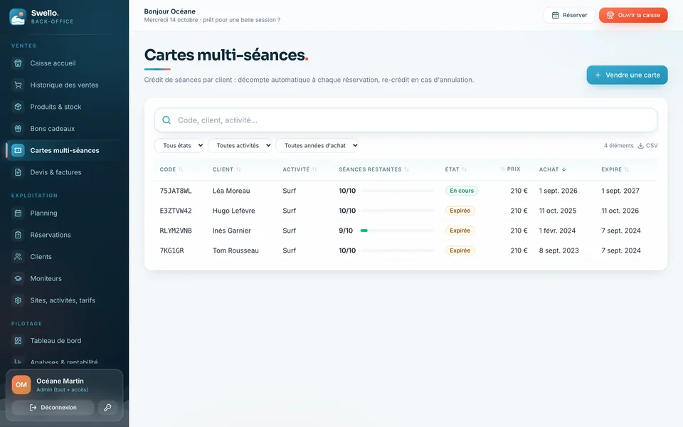The height and width of the screenshot is (427, 683).
Task: Click the Planning calendar icon
Action: click(18, 213)
